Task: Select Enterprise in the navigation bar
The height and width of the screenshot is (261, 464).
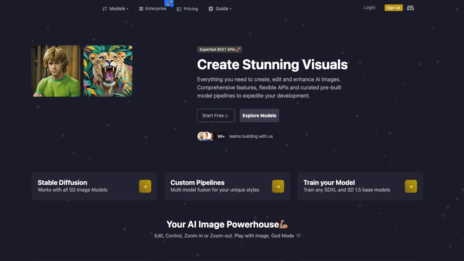Action: [x=155, y=8]
